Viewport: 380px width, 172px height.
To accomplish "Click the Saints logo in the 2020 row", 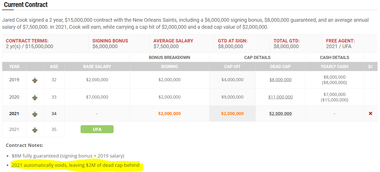I will (35, 98).
